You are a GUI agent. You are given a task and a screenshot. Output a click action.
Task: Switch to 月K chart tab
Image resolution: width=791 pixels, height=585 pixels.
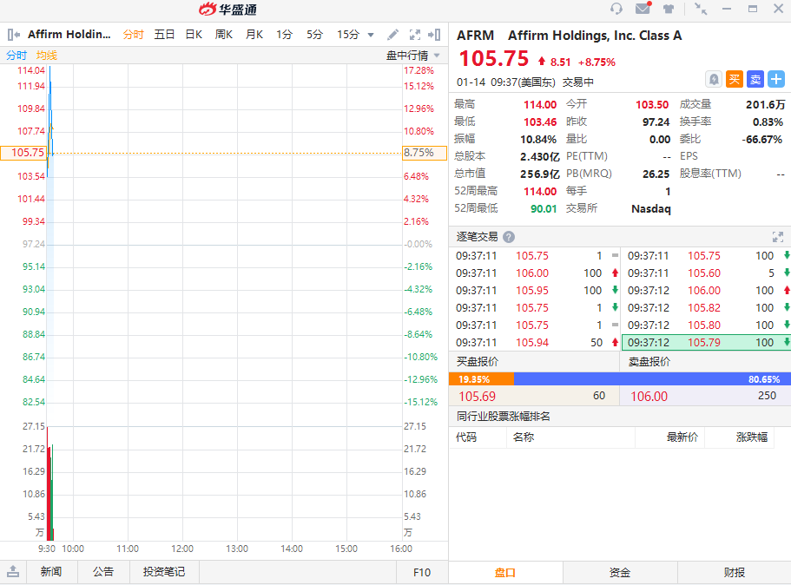(x=254, y=35)
